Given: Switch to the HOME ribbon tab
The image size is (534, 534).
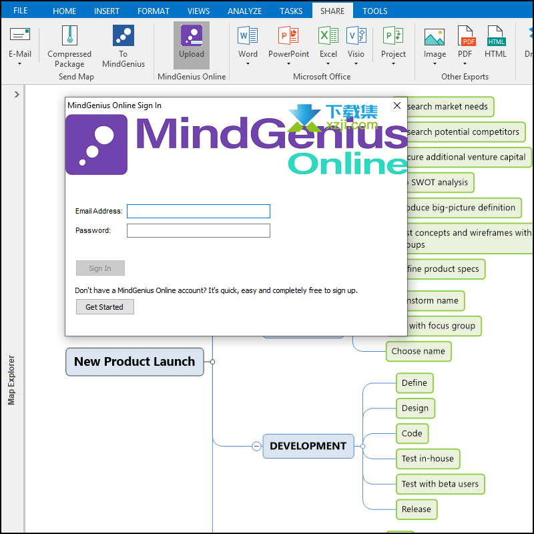Looking at the screenshot, I should tap(64, 11).
